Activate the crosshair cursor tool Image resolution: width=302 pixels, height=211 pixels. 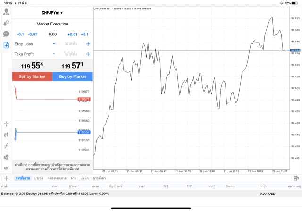click(x=6, y=124)
